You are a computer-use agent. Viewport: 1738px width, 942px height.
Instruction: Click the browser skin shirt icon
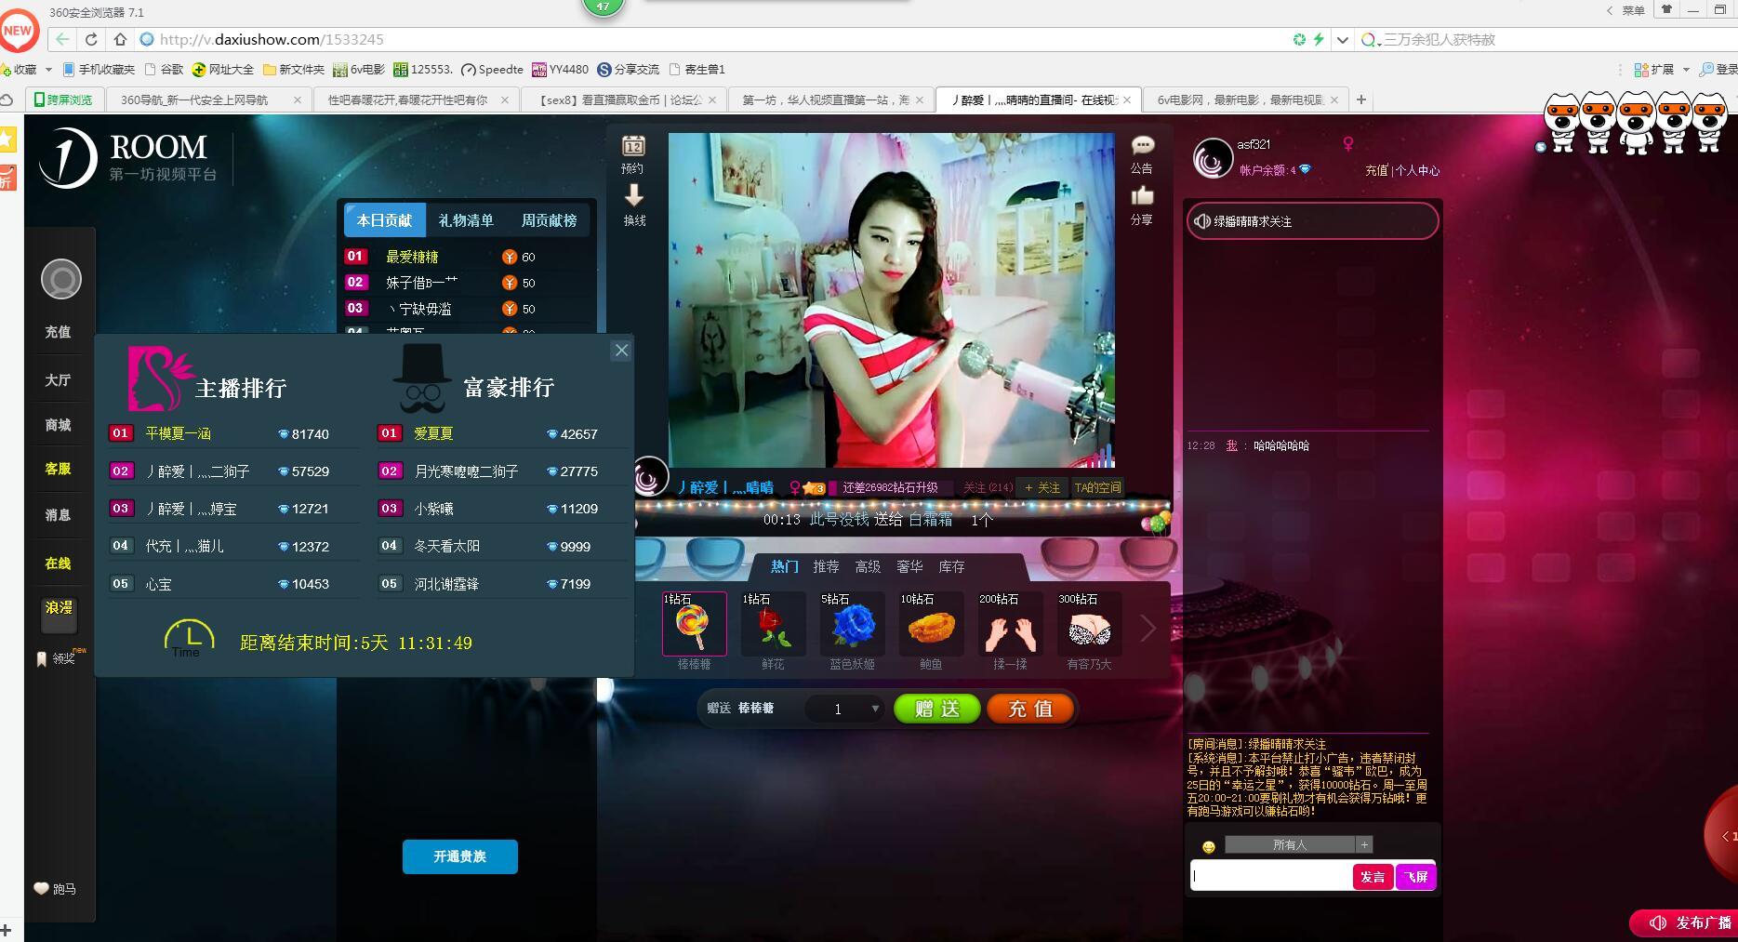1666,10
